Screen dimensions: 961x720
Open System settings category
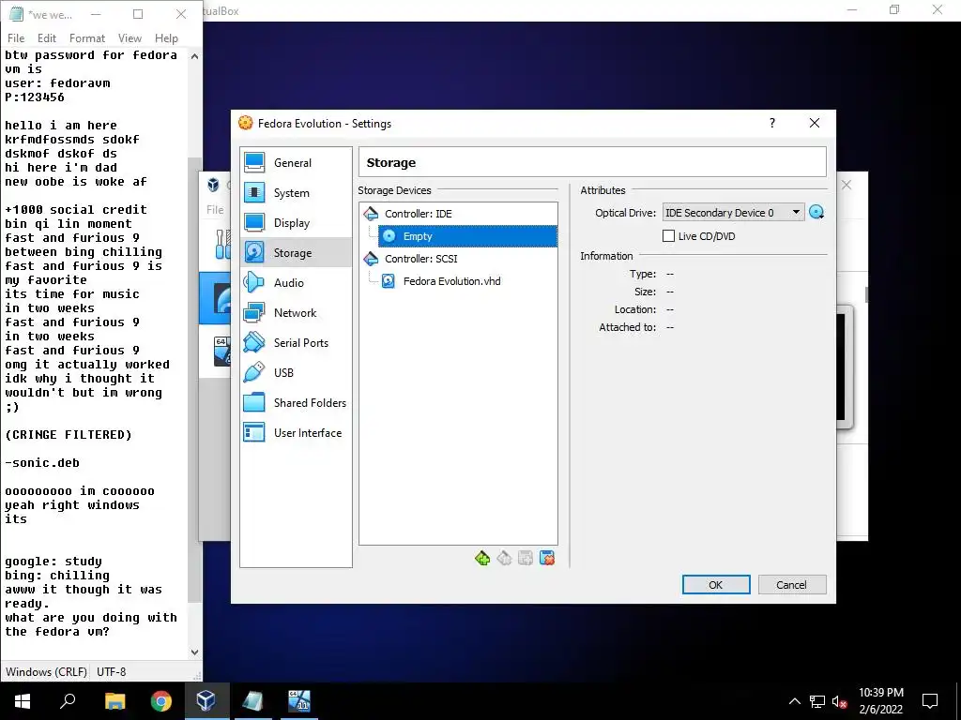point(296,193)
